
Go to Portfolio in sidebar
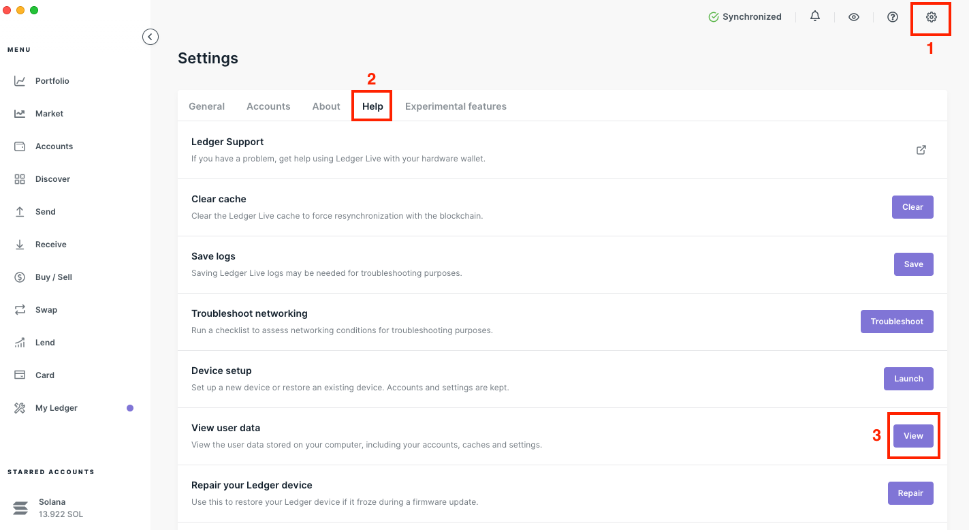(52, 81)
